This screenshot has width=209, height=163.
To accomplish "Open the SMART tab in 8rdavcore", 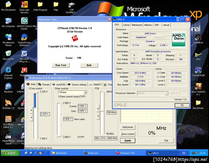I will tap(95, 84).
